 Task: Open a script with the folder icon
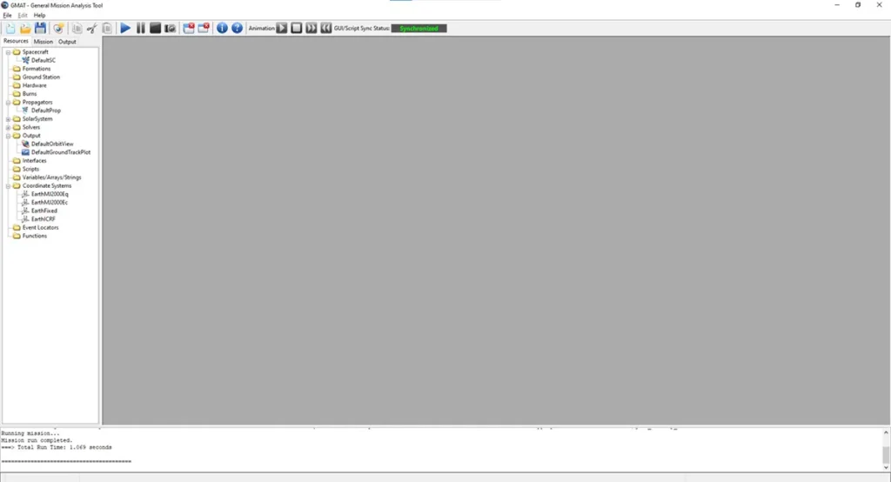25,29
